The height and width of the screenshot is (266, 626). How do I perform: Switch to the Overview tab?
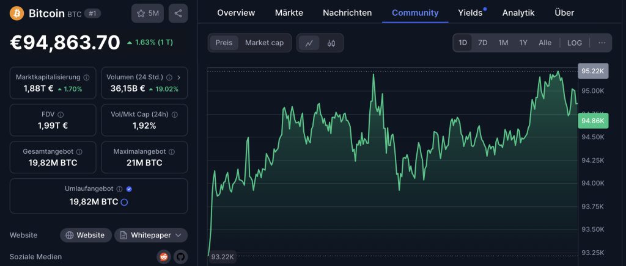click(236, 13)
